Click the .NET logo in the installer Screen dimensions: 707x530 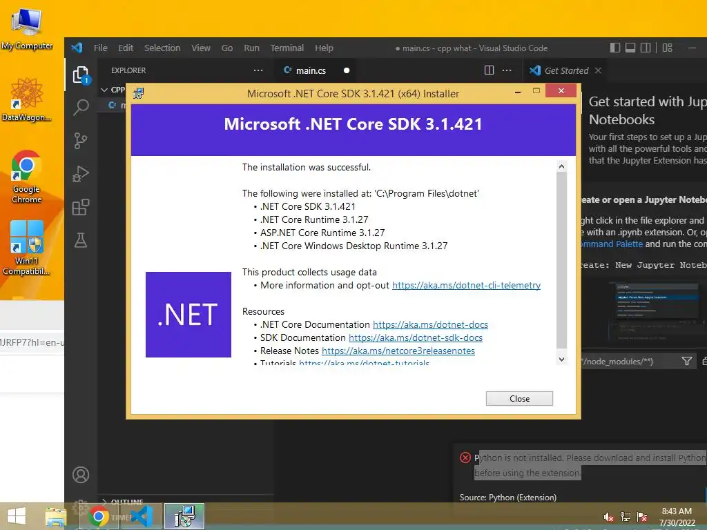pos(188,315)
